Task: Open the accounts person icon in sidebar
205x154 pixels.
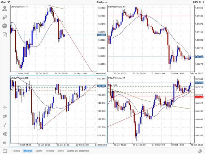Action: tap(5, 8)
